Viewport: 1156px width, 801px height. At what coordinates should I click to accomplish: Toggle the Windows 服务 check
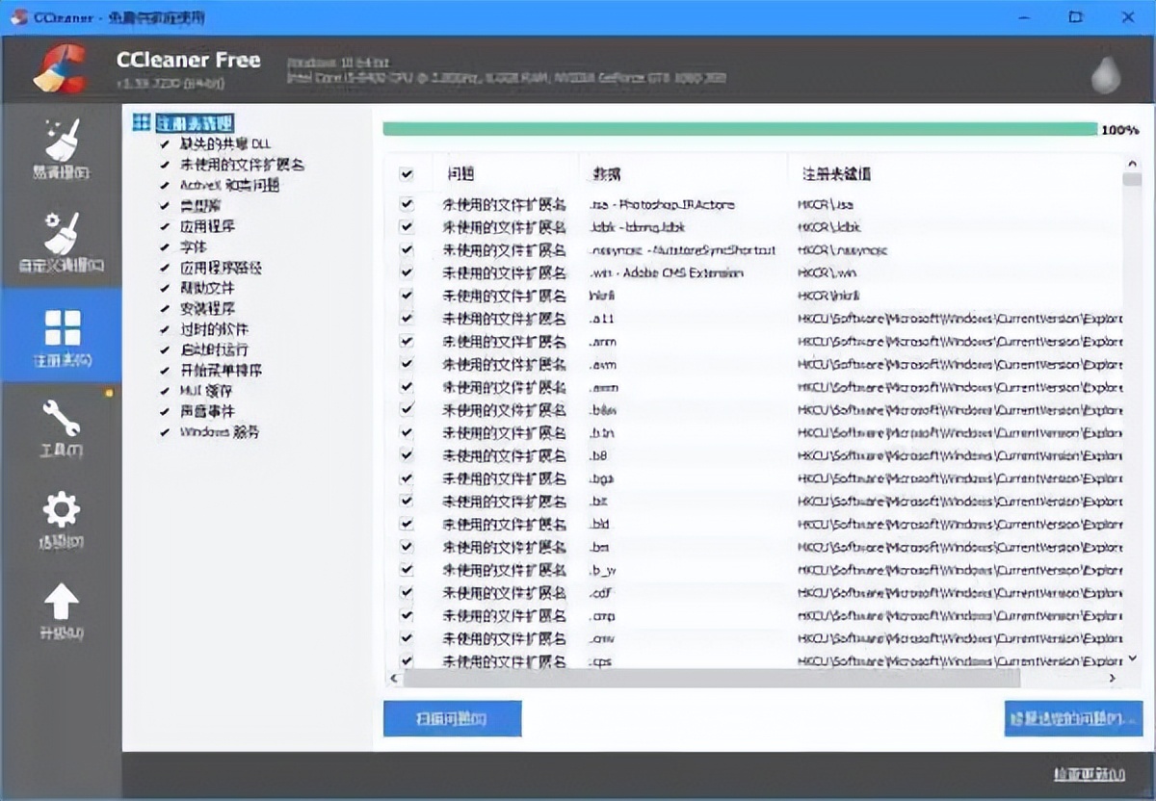coord(166,432)
